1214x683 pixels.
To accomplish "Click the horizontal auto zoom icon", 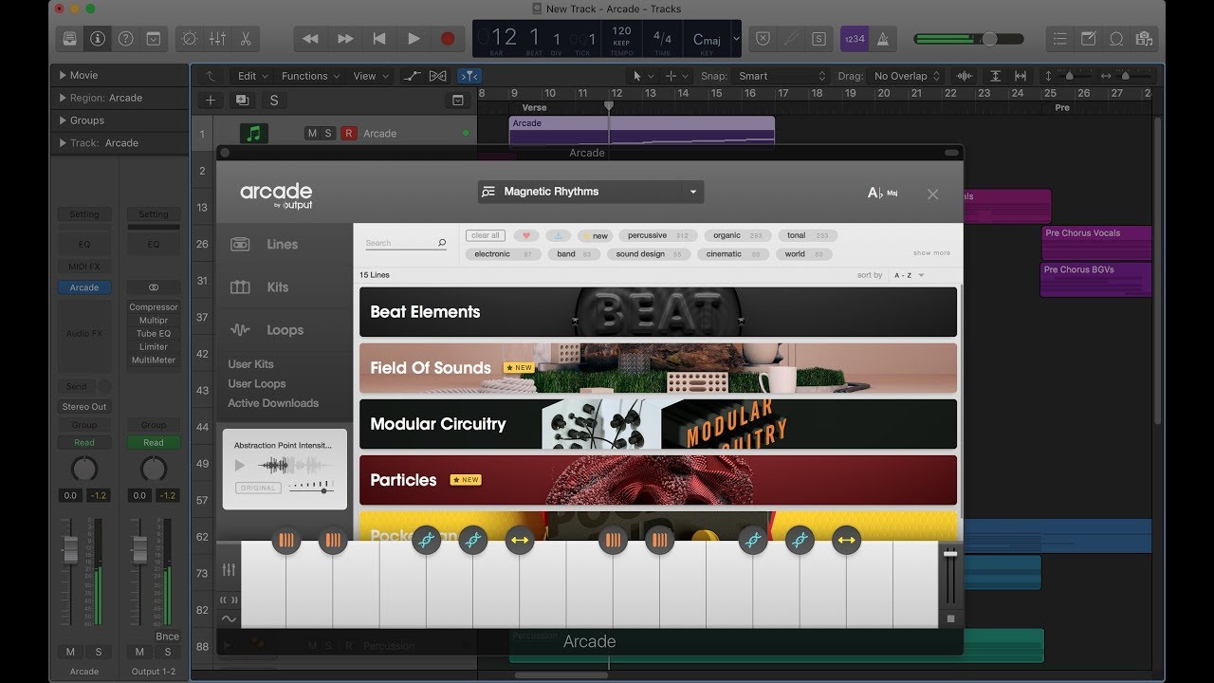I will [x=1021, y=76].
